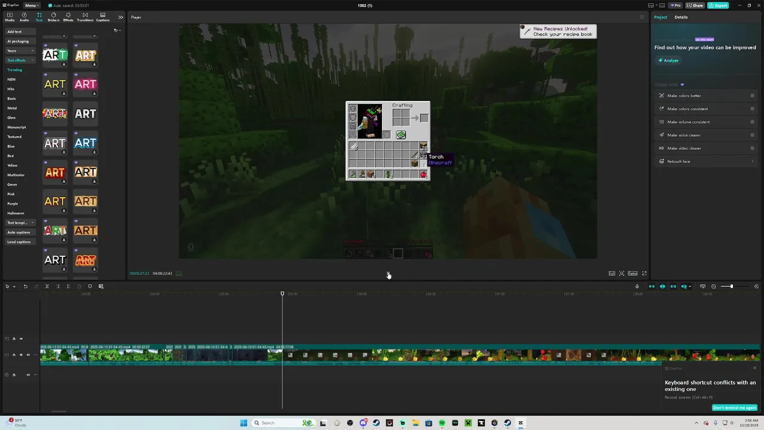This screenshot has width=764, height=430.
Task: Select the pink ART text effect thumbnail
Action: tap(85, 84)
